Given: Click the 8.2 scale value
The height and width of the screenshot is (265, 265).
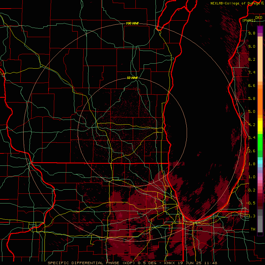Looking at the screenshot, I should click(x=252, y=59).
